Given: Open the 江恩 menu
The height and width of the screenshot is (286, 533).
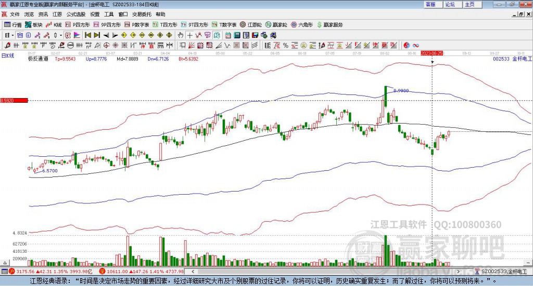Looking at the screenshot, I should [57, 14].
